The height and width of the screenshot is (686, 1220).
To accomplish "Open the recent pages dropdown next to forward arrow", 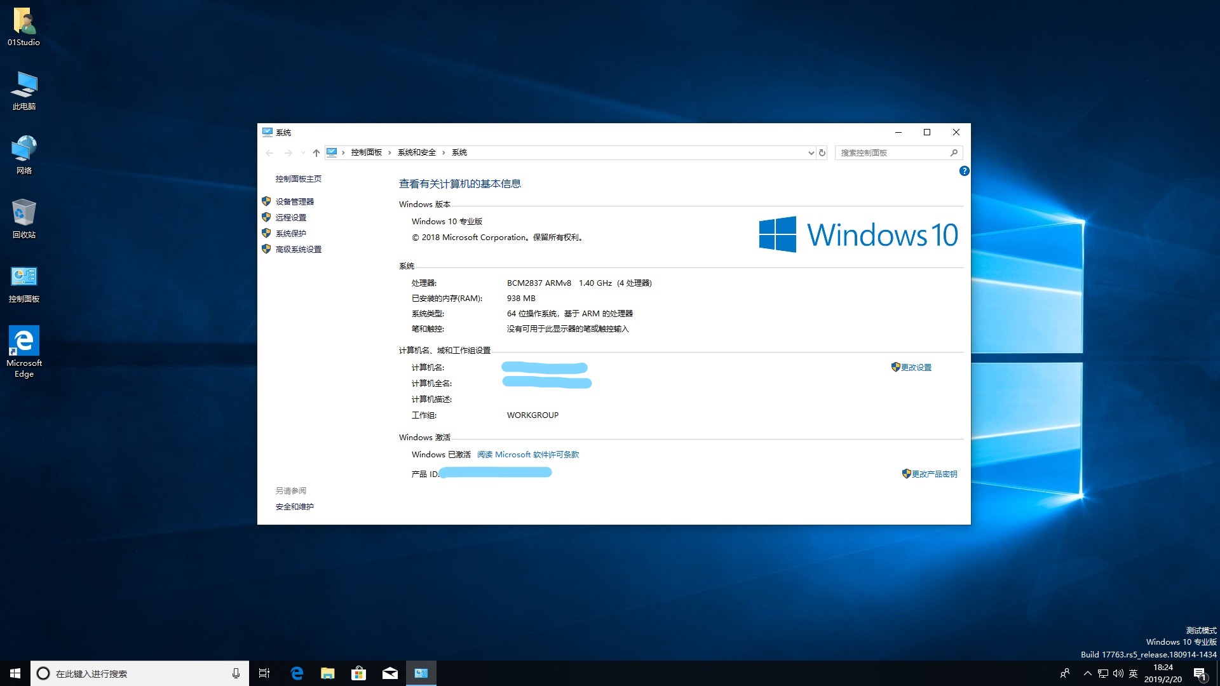I will point(302,152).
